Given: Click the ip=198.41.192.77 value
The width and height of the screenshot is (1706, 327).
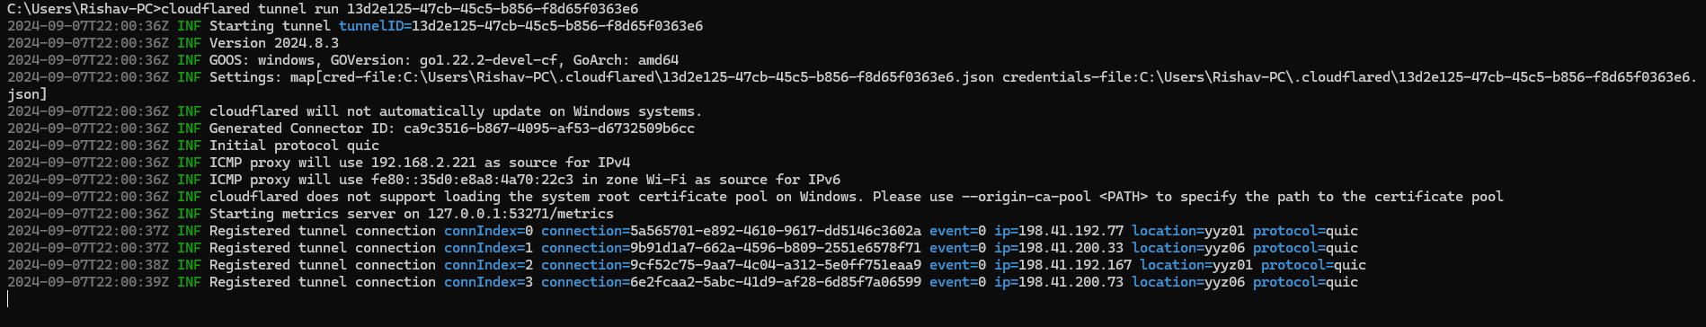Looking at the screenshot, I should coord(1059,231).
